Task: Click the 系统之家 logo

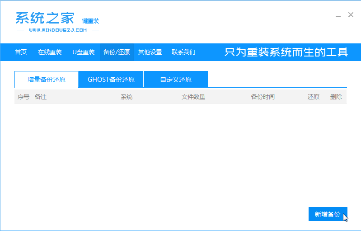Action: 57,22
